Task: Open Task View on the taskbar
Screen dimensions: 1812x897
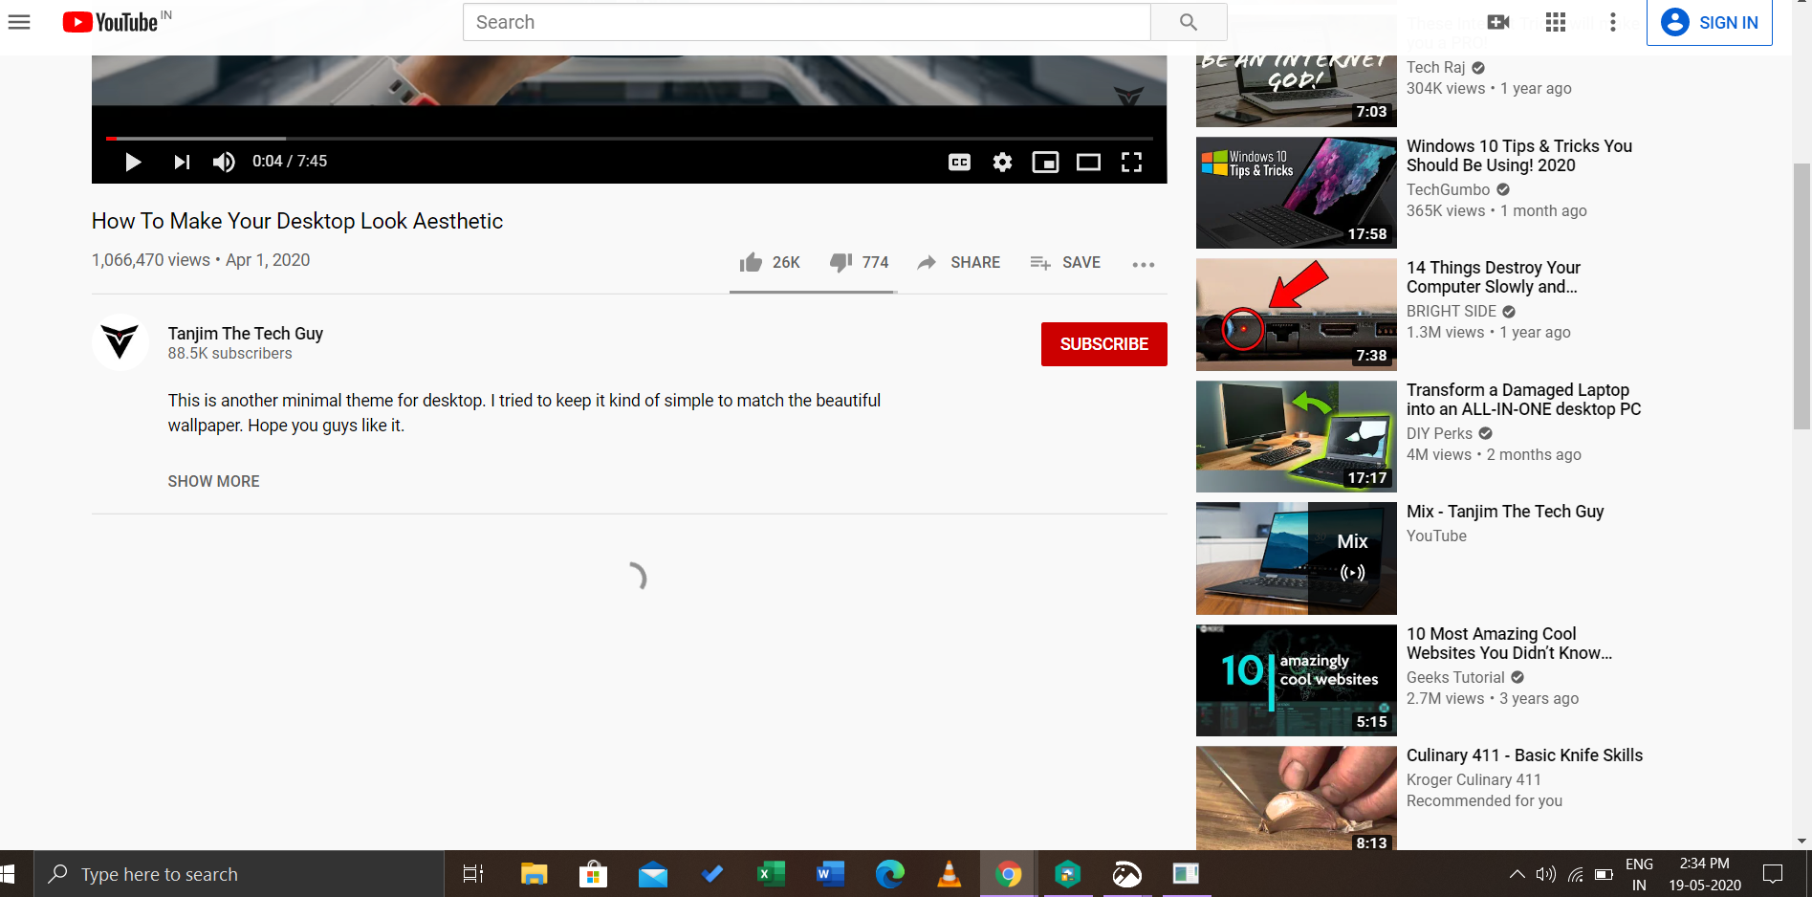Action: click(473, 874)
